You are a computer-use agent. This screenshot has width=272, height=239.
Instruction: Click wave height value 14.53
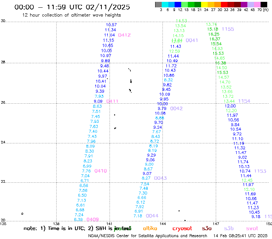pos(182,21)
